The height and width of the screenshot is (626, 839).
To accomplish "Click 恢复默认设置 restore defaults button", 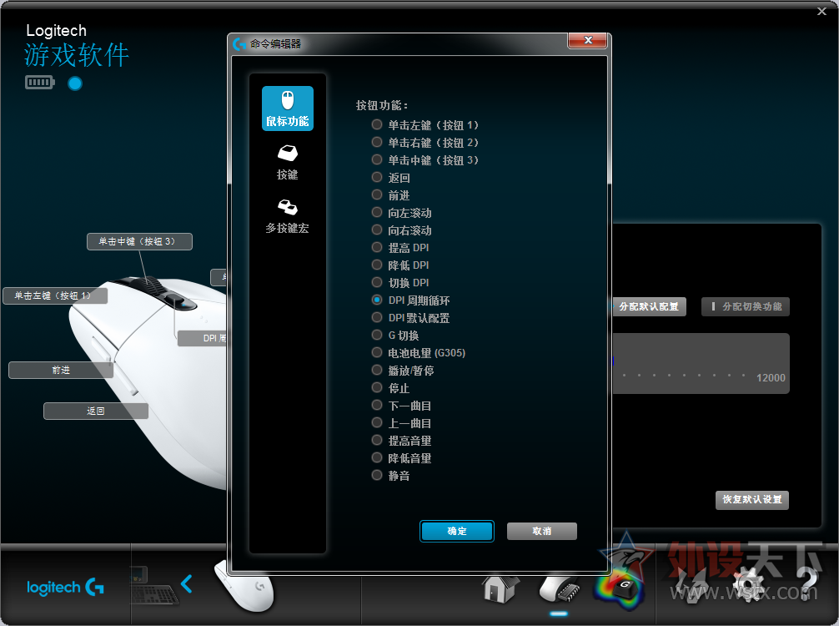I will point(751,500).
